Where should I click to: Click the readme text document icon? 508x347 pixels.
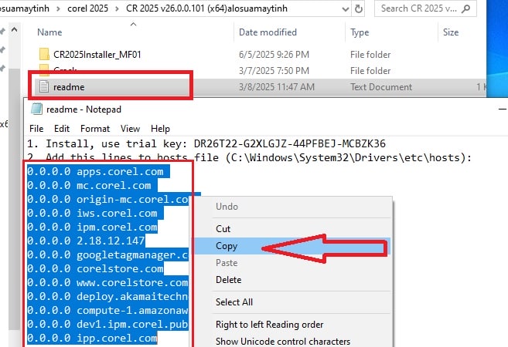[x=44, y=86]
